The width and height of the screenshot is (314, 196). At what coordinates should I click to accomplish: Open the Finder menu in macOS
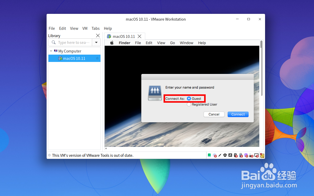[x=125, y=43]
